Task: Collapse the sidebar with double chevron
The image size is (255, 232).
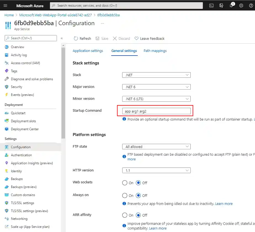Action: point(62,38)
